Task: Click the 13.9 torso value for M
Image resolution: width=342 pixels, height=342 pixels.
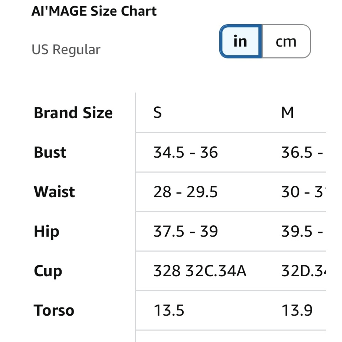Action: pyautogui.click(x=297, y=311)
